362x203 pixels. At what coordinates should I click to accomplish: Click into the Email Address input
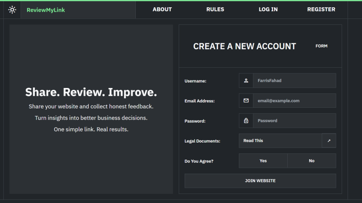(x=294, y=101)
